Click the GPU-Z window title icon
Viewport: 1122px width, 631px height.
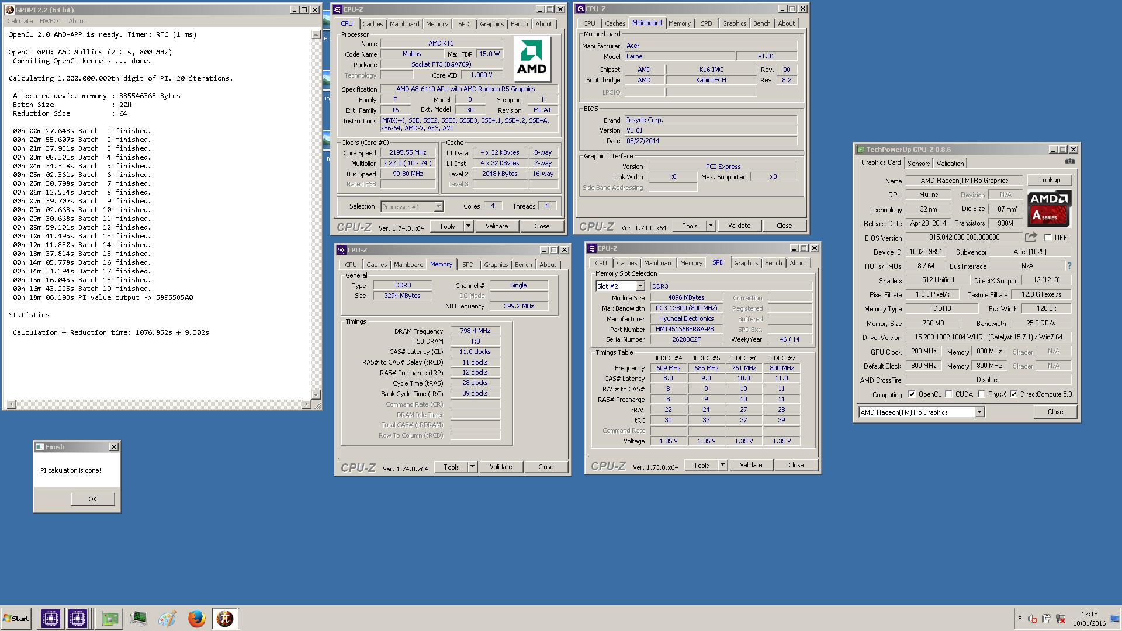(860, 150)
